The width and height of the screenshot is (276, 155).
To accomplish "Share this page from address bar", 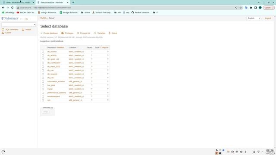I will click(236, 8).
